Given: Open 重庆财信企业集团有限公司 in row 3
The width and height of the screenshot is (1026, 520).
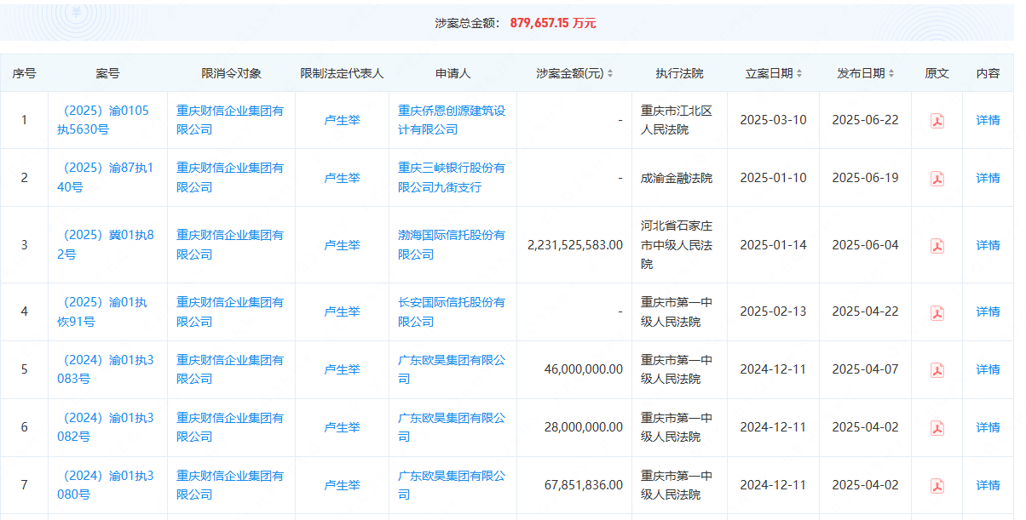Looking at the screenshot, I should 230,245.
